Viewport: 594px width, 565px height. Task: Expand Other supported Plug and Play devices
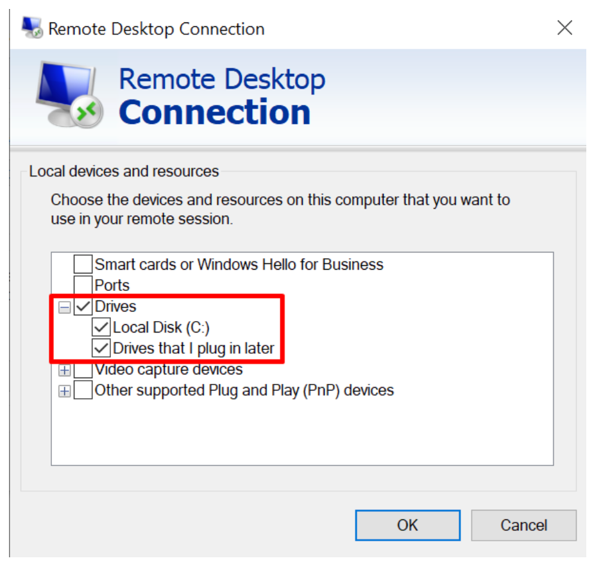pos(64,390)
